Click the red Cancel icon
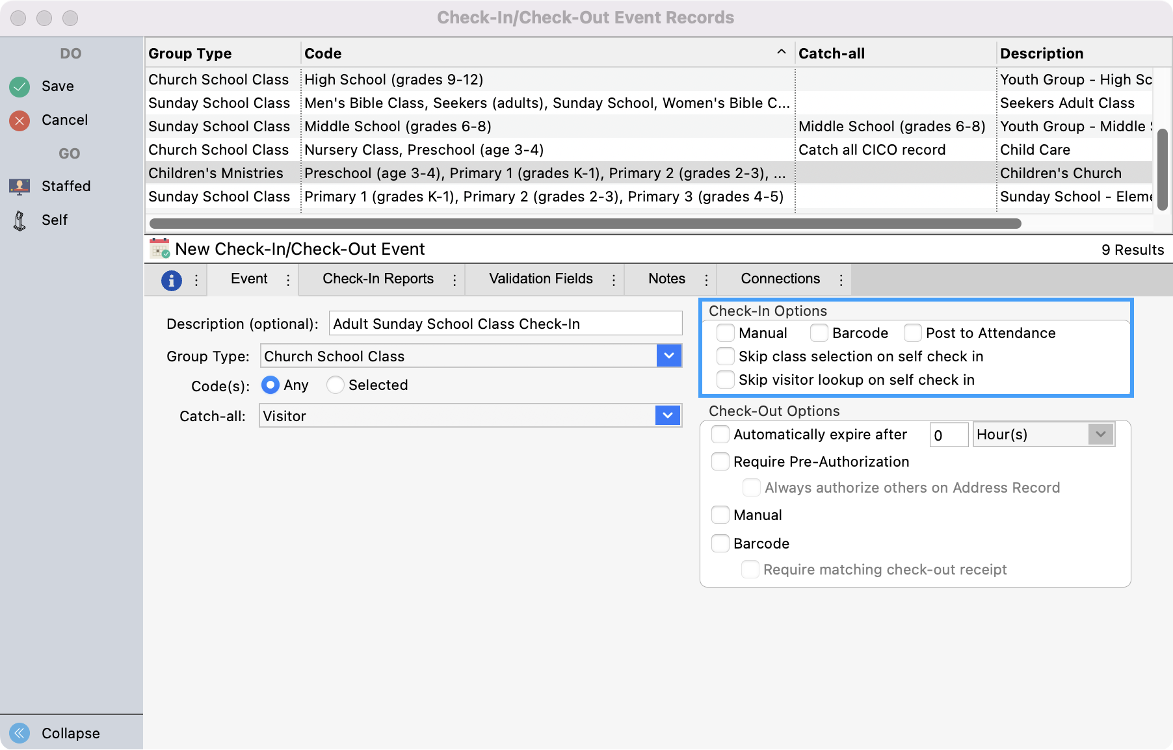 click(20, 120)
